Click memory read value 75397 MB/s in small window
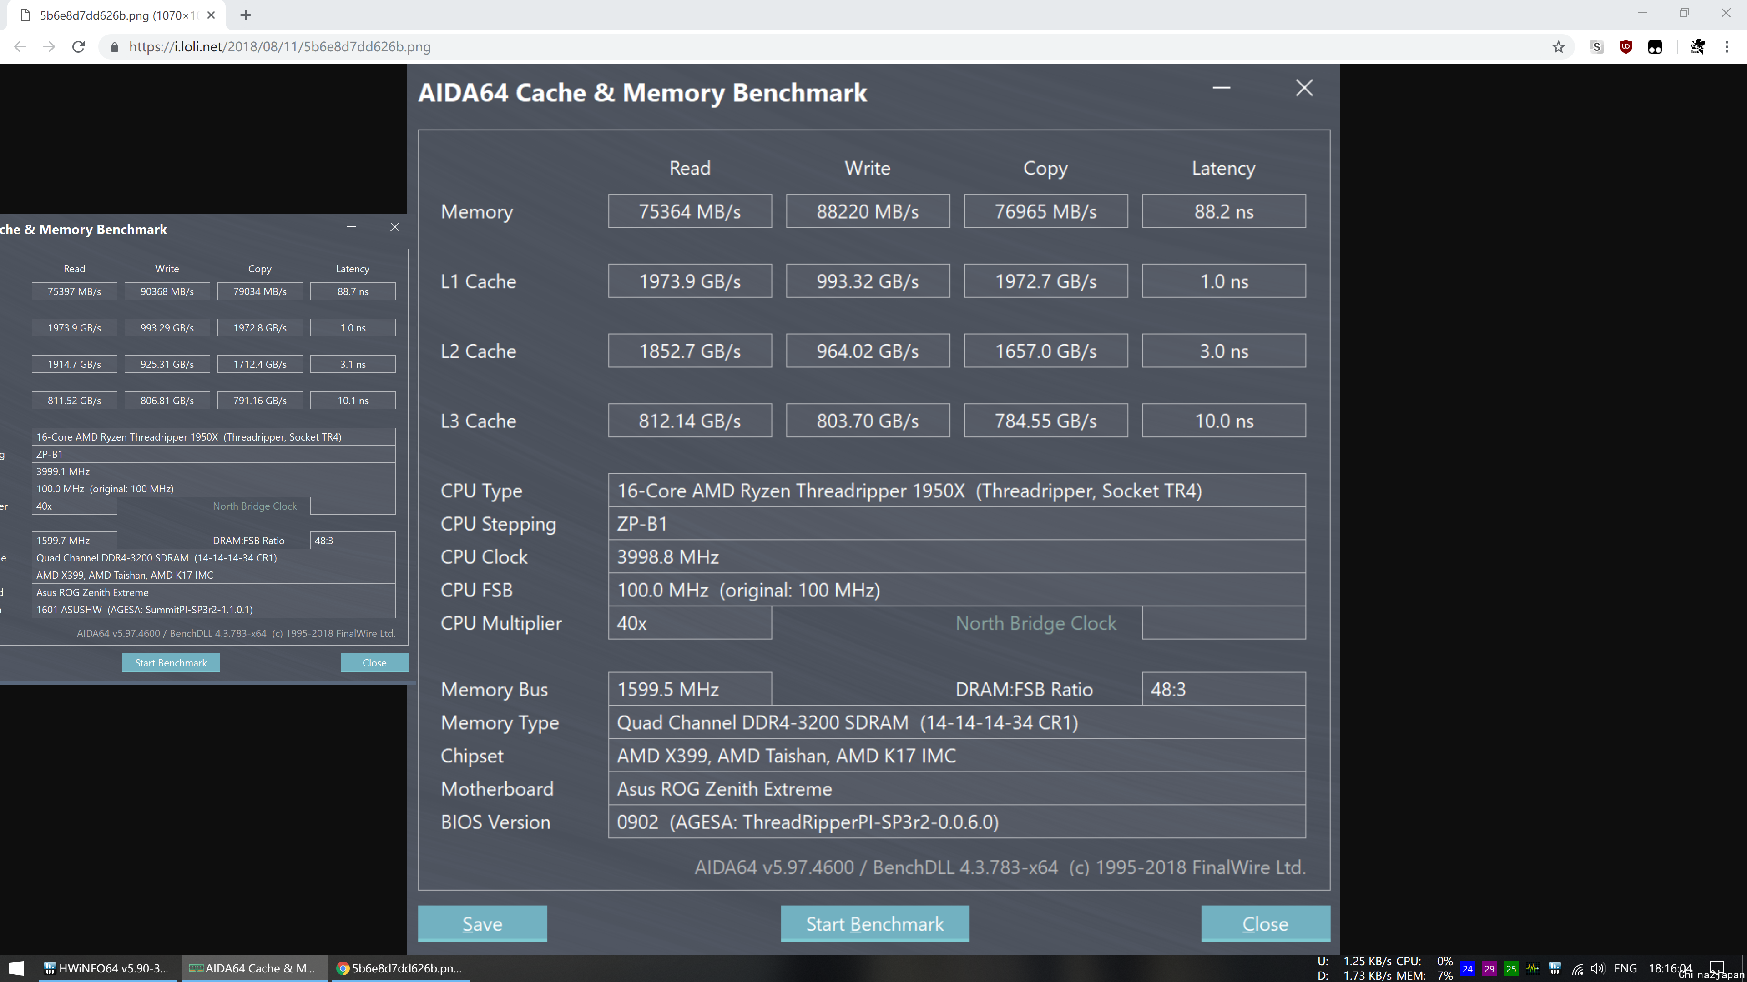 75,291
